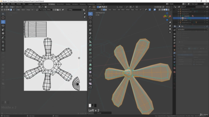Viewport: 209px width, 117px height.
Task: Switch to wireframe viewport shading
Action: click(x=162, y=10)
